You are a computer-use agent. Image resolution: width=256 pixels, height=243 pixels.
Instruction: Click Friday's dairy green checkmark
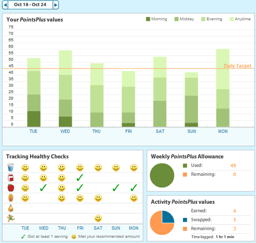(80, 177)
